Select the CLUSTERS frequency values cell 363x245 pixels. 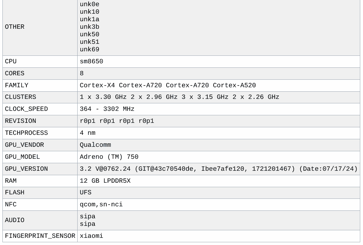click(x=179, y=97)
